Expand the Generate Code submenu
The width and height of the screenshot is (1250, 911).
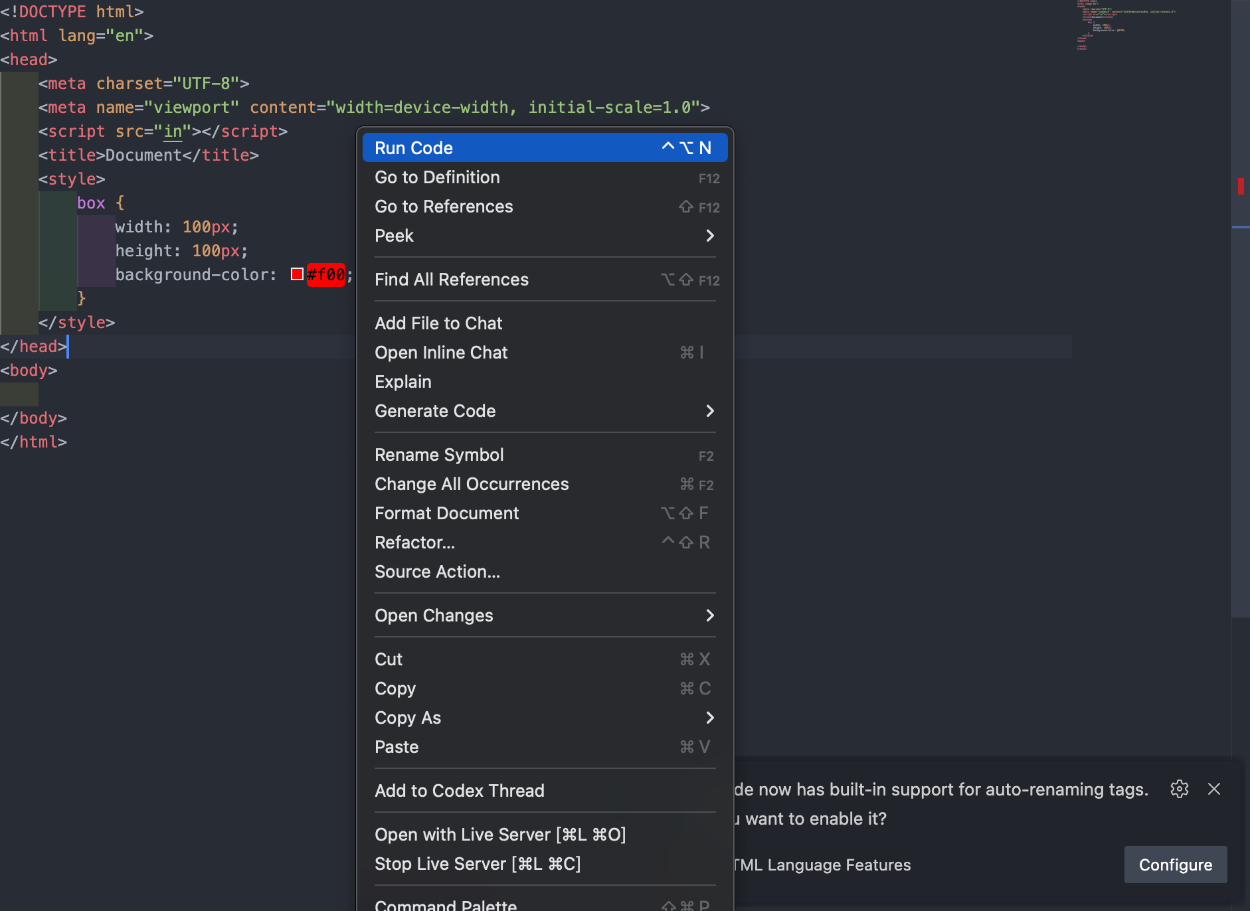(x=545, y=411)
